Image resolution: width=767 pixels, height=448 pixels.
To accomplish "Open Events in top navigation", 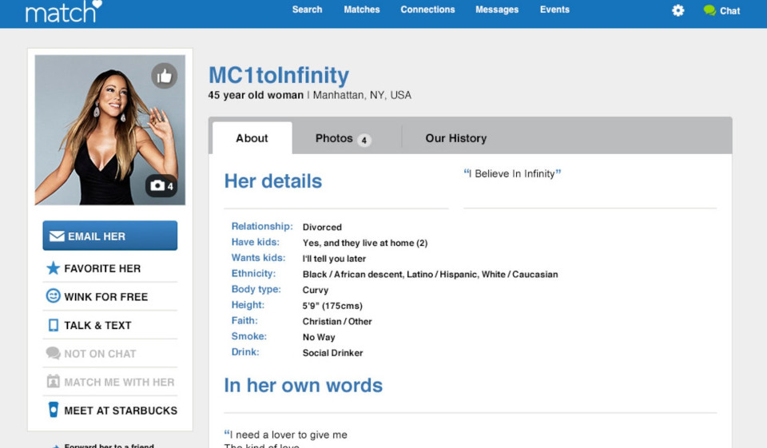I will (554, 10).
